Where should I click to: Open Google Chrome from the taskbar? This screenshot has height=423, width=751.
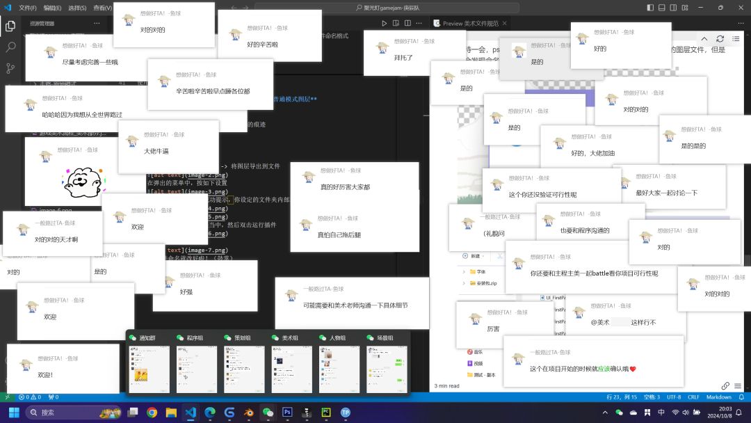click(x=152, y=412)
